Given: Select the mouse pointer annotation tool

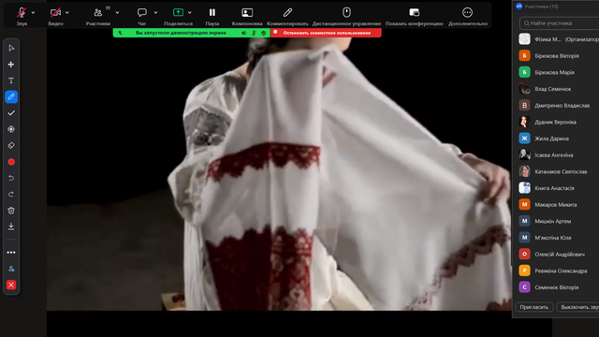Looking at the screenshot, I should [11, 48].
